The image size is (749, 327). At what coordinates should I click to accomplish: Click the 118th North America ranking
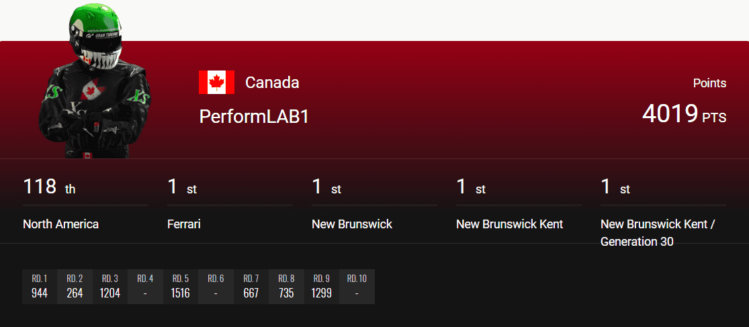point(85,204)
